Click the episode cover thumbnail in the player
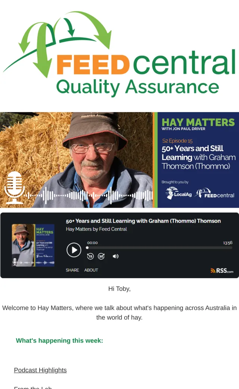Screen dimensions: 239x389 (x=33, y=245)
